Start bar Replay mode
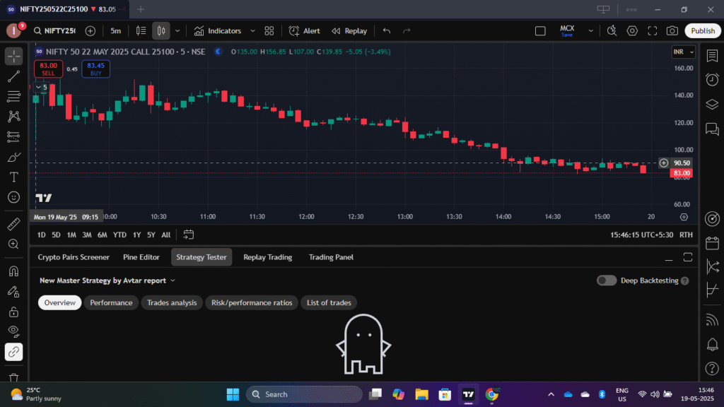Image resolution: width=724 pixels, height=407 pixels. pos(349,31)
